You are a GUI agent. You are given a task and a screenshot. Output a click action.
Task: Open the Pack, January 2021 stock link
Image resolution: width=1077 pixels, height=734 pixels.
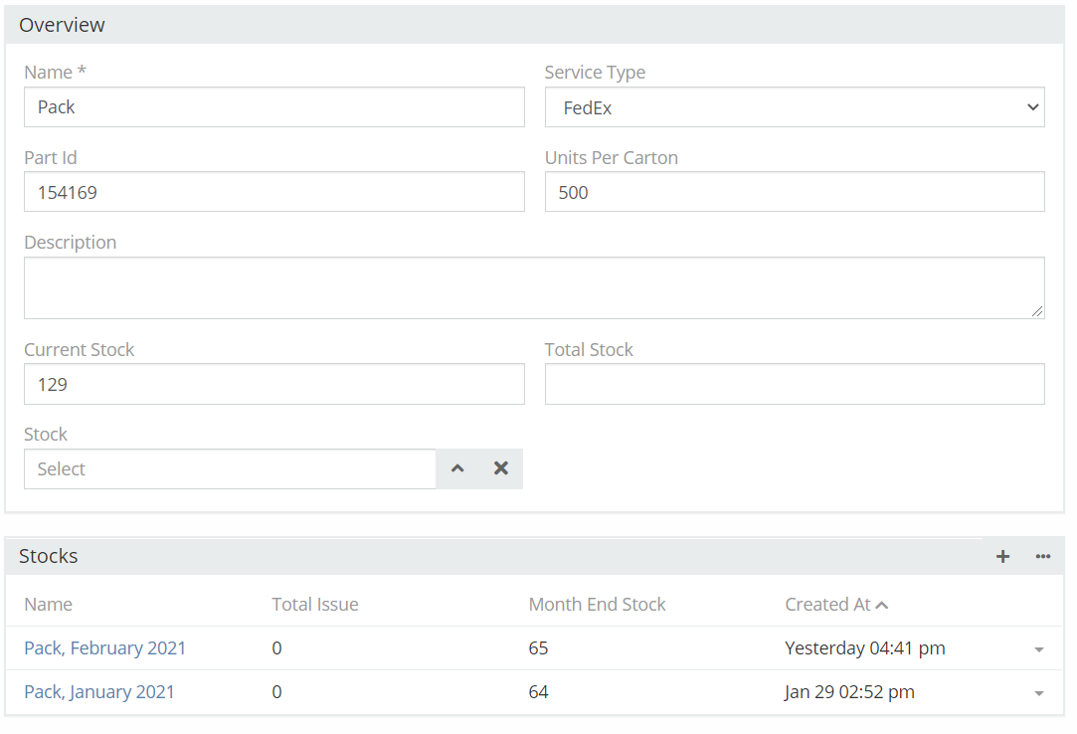[99, 692]
